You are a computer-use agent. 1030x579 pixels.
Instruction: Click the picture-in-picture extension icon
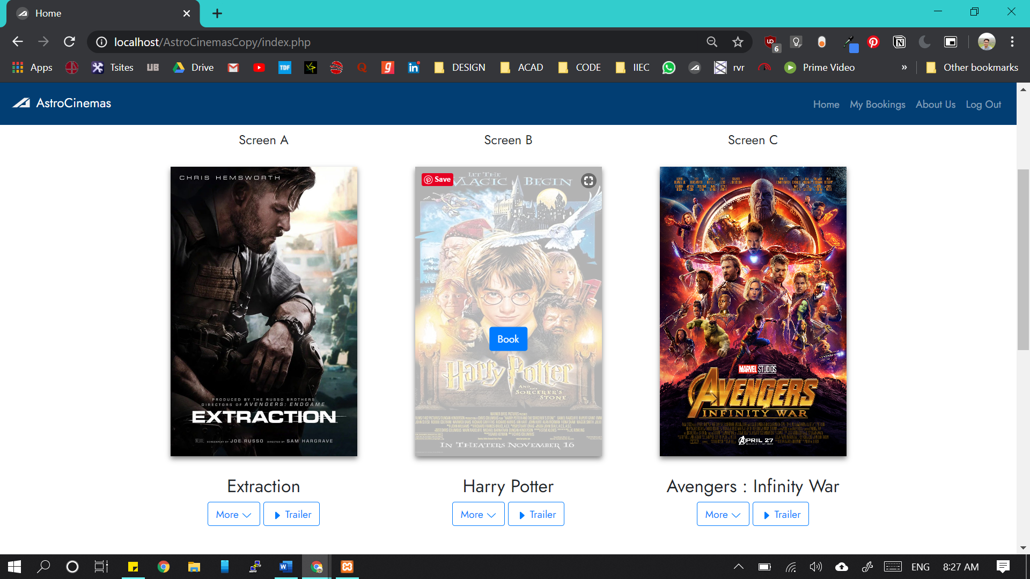[x=951, y=42]
